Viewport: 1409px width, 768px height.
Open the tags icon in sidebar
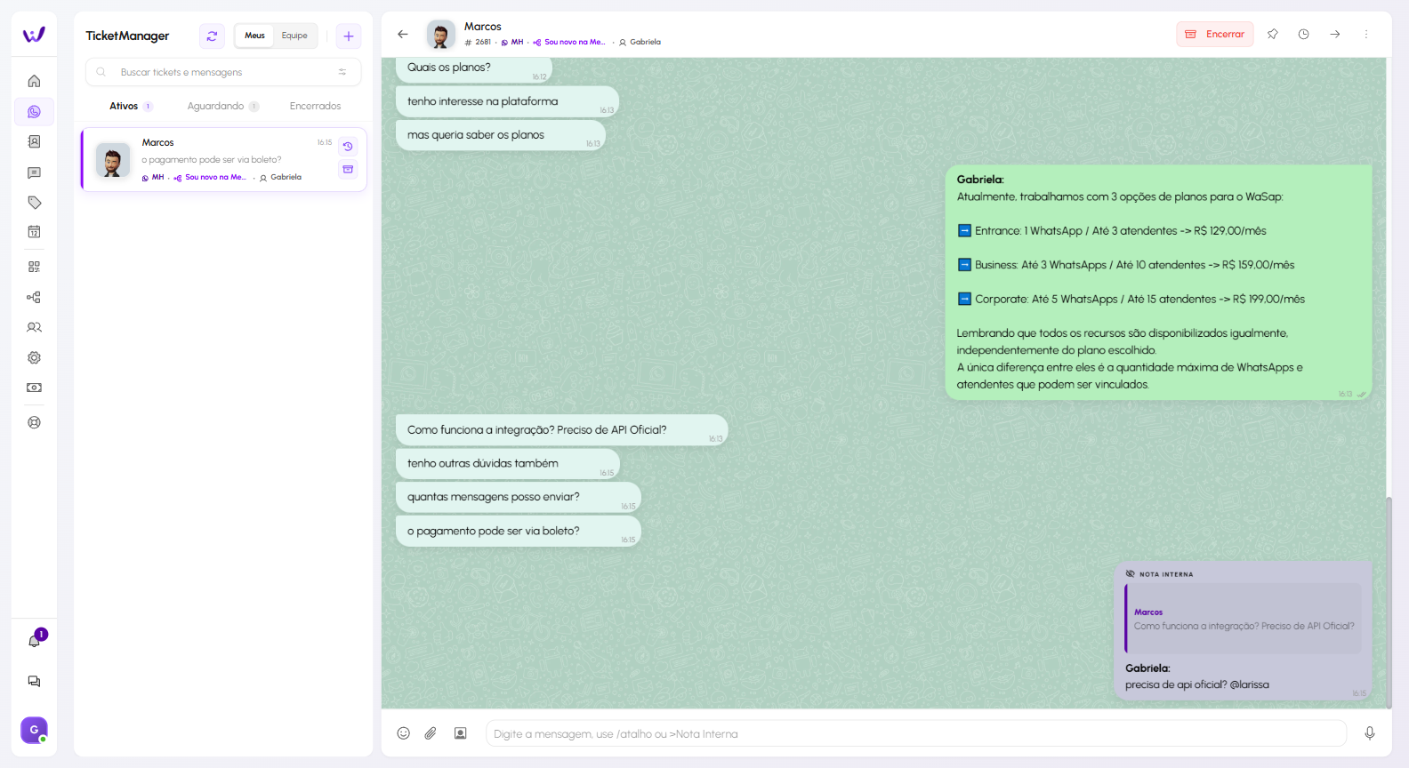(34, 203)
